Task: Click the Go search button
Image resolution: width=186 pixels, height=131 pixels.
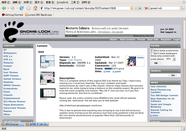Action: (173, 75)
